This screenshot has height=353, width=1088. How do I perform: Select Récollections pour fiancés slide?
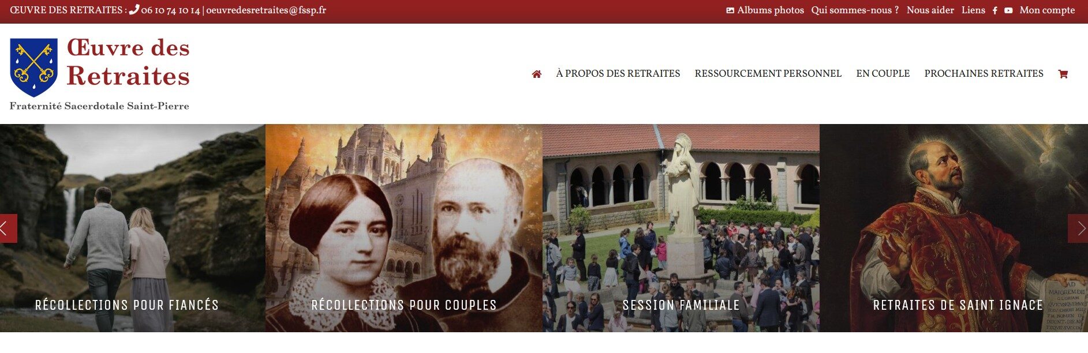127,305
